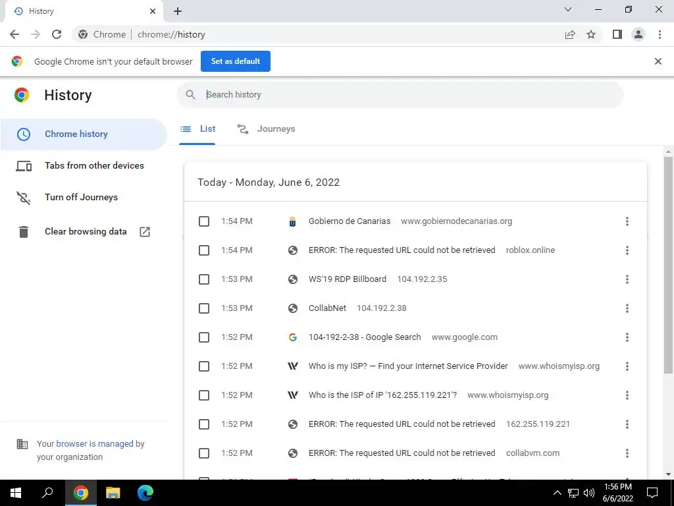The width and height of the screenshot is (674, 506).
Task: Check the WS'19 RDP Billboard checkbox
Action: (204, 279)
